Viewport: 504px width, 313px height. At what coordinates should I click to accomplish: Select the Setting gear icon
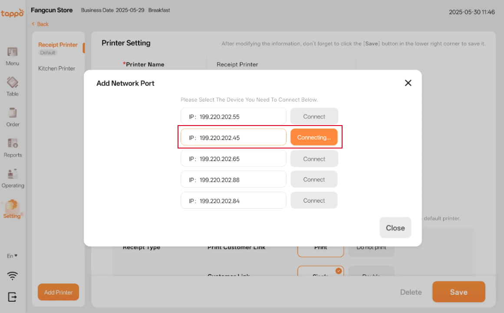click(12, 205)
